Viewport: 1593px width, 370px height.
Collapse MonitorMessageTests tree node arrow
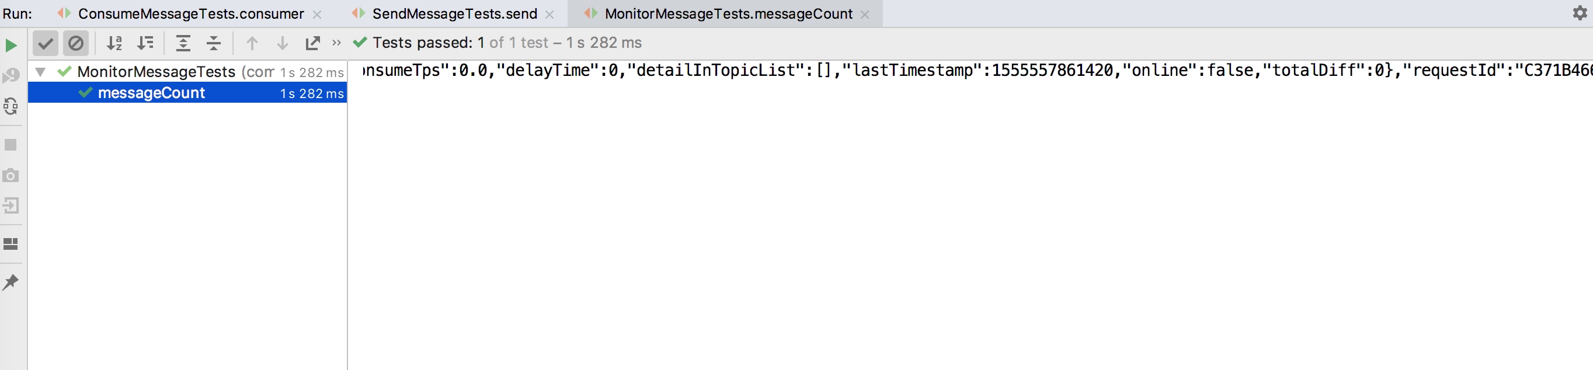[x=40, y=72]
